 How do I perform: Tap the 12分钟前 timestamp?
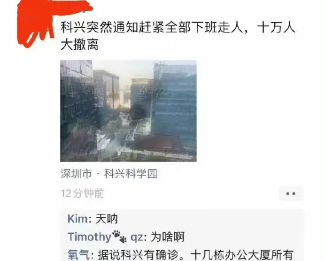pyautogui.click(x=83, y=193)
